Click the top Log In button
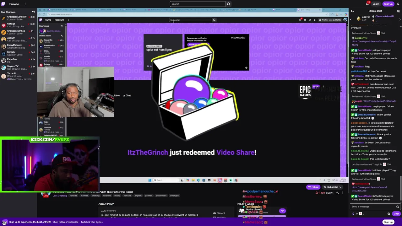The height and width of the screenshot is (226, 402). coord(376,4)
